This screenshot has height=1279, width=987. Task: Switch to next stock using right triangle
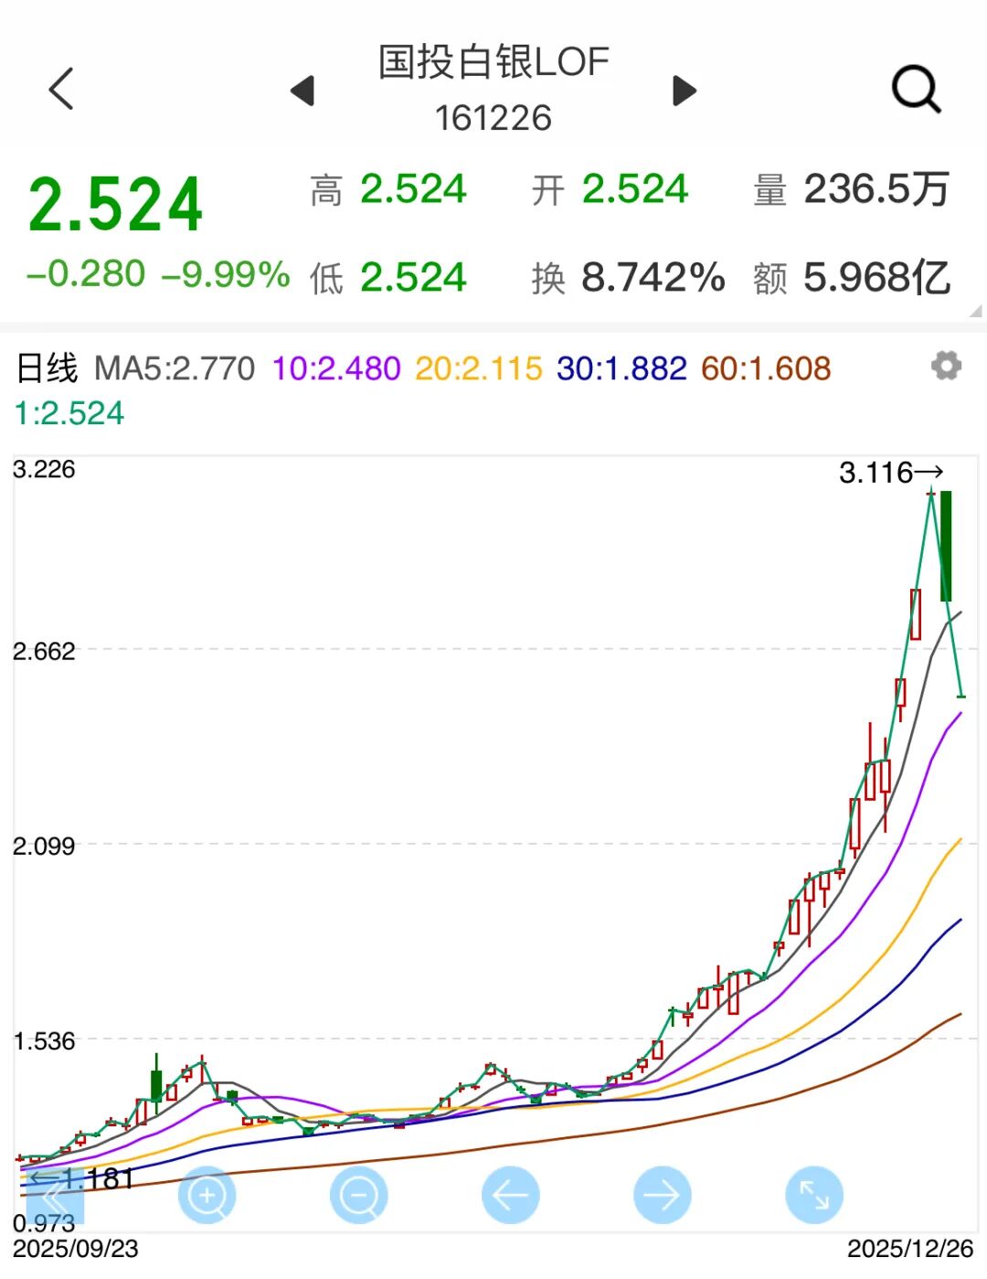684,91
